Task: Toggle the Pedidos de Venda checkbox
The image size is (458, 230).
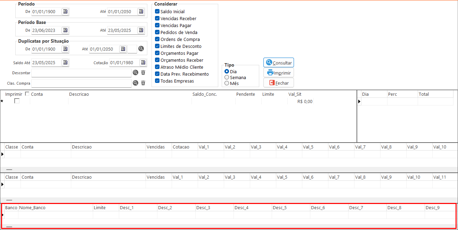Action: coord(157,32)
